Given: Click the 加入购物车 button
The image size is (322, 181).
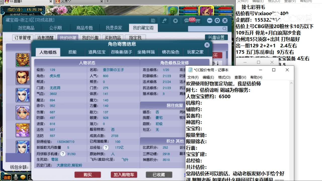Looking at the screenshot, I should (124, 174).
